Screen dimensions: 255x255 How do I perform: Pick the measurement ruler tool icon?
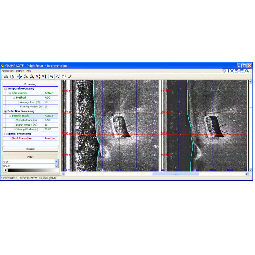coord(69,76)
